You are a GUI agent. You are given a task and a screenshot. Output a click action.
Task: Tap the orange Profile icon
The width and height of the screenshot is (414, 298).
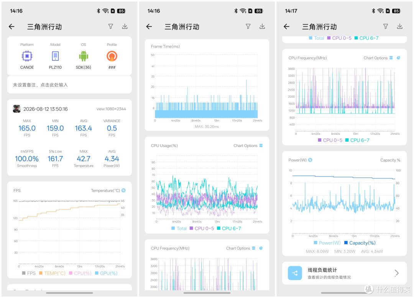[x=112, y=56]
